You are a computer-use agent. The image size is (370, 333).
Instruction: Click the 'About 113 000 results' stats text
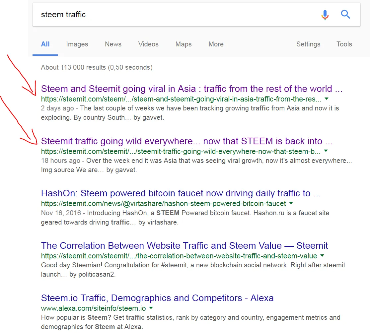click(x=97, y=67)
